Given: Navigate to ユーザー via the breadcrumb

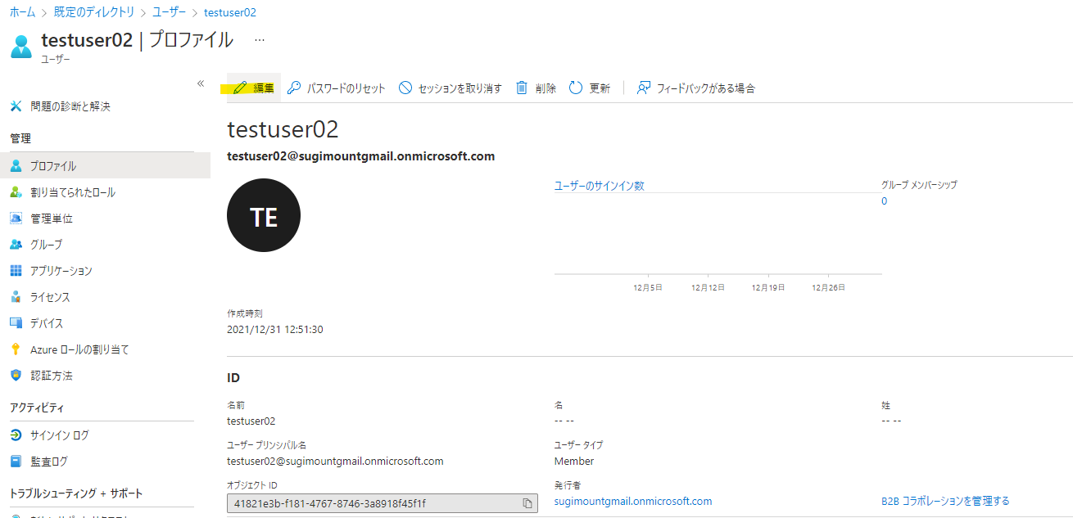Looking at the screenshot, I should 170,11.
